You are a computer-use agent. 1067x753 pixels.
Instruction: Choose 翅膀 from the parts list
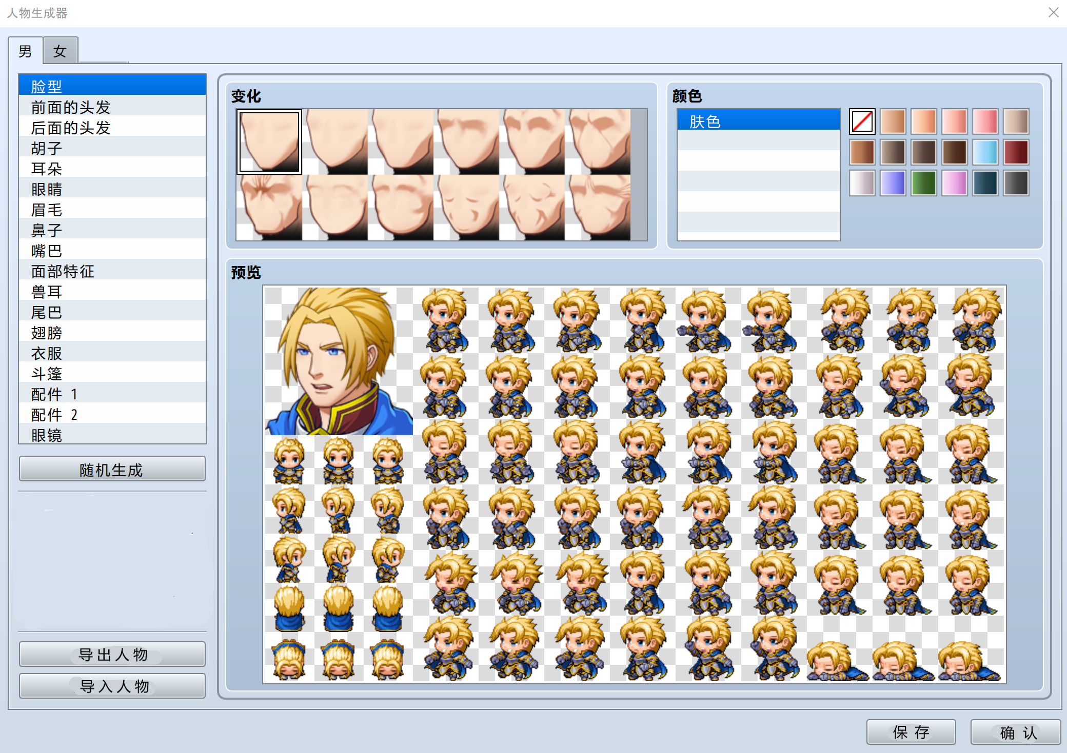point(112,333)
